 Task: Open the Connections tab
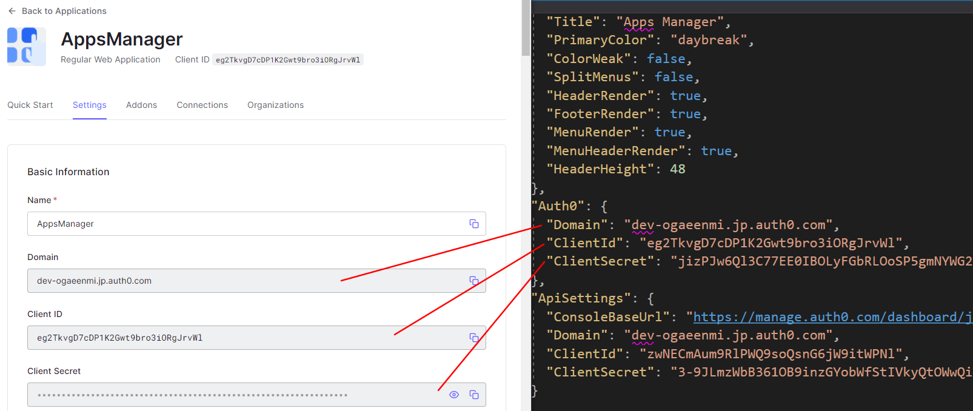coord(202,105)
